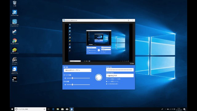The width and height of the screenshot is (197, 111).
Task: Focus the RTMP URL input field
Action: point(120,70)
